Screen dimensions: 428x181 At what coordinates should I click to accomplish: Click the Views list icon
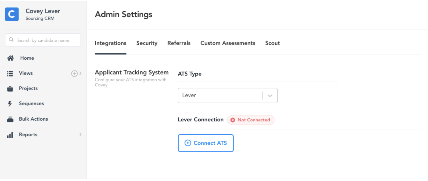[x=10, y=73]
